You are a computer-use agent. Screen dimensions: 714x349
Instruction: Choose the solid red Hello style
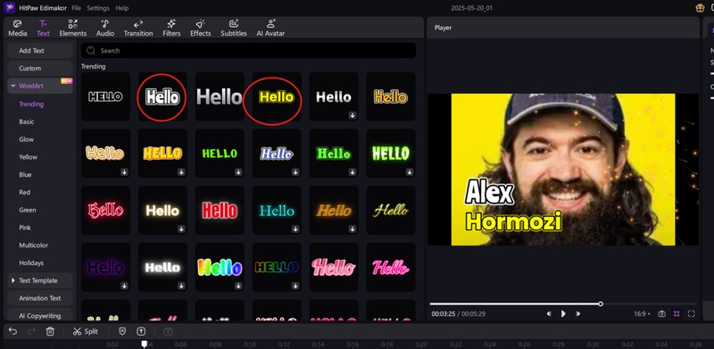(x=220, y=211)
